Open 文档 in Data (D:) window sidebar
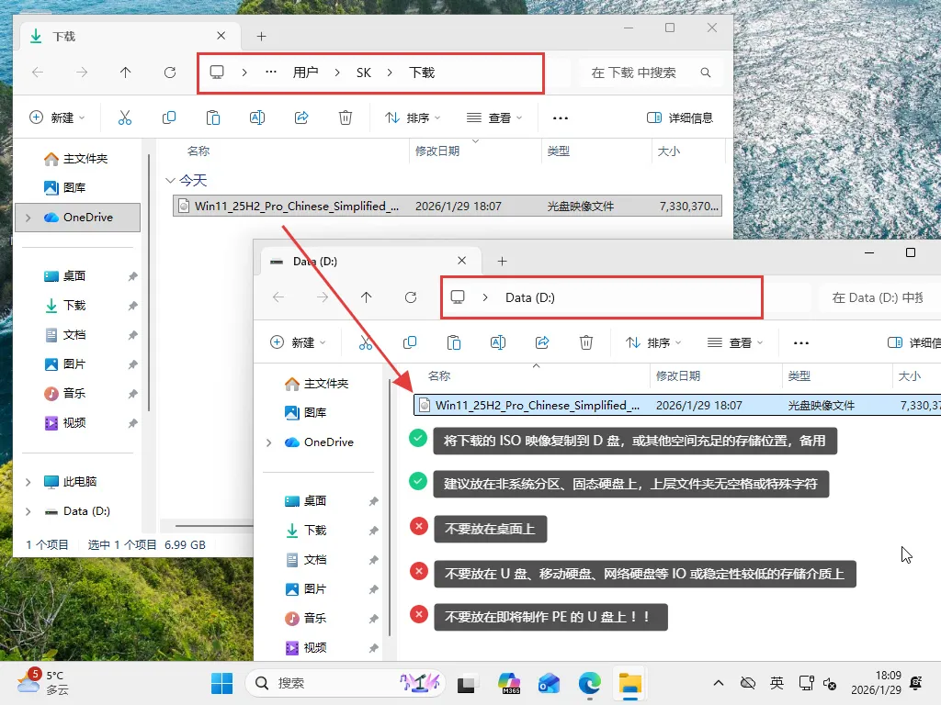This screenshot has width=941, height=705. 306,560
